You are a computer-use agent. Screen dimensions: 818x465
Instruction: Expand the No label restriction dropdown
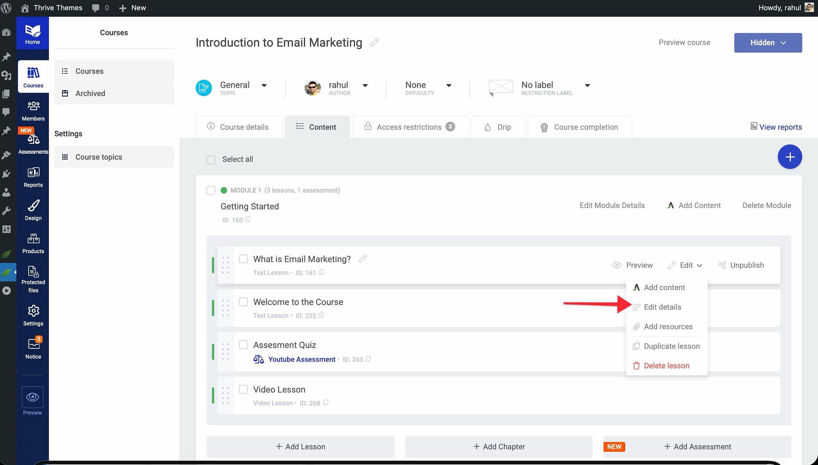click(587, 85)
